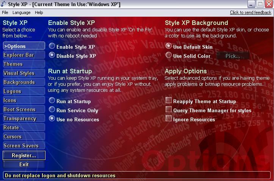Click the 'Click to send feedback' link
Image resolution: width=274 pixels, height=181 pixels.
(x=251, y=12)
